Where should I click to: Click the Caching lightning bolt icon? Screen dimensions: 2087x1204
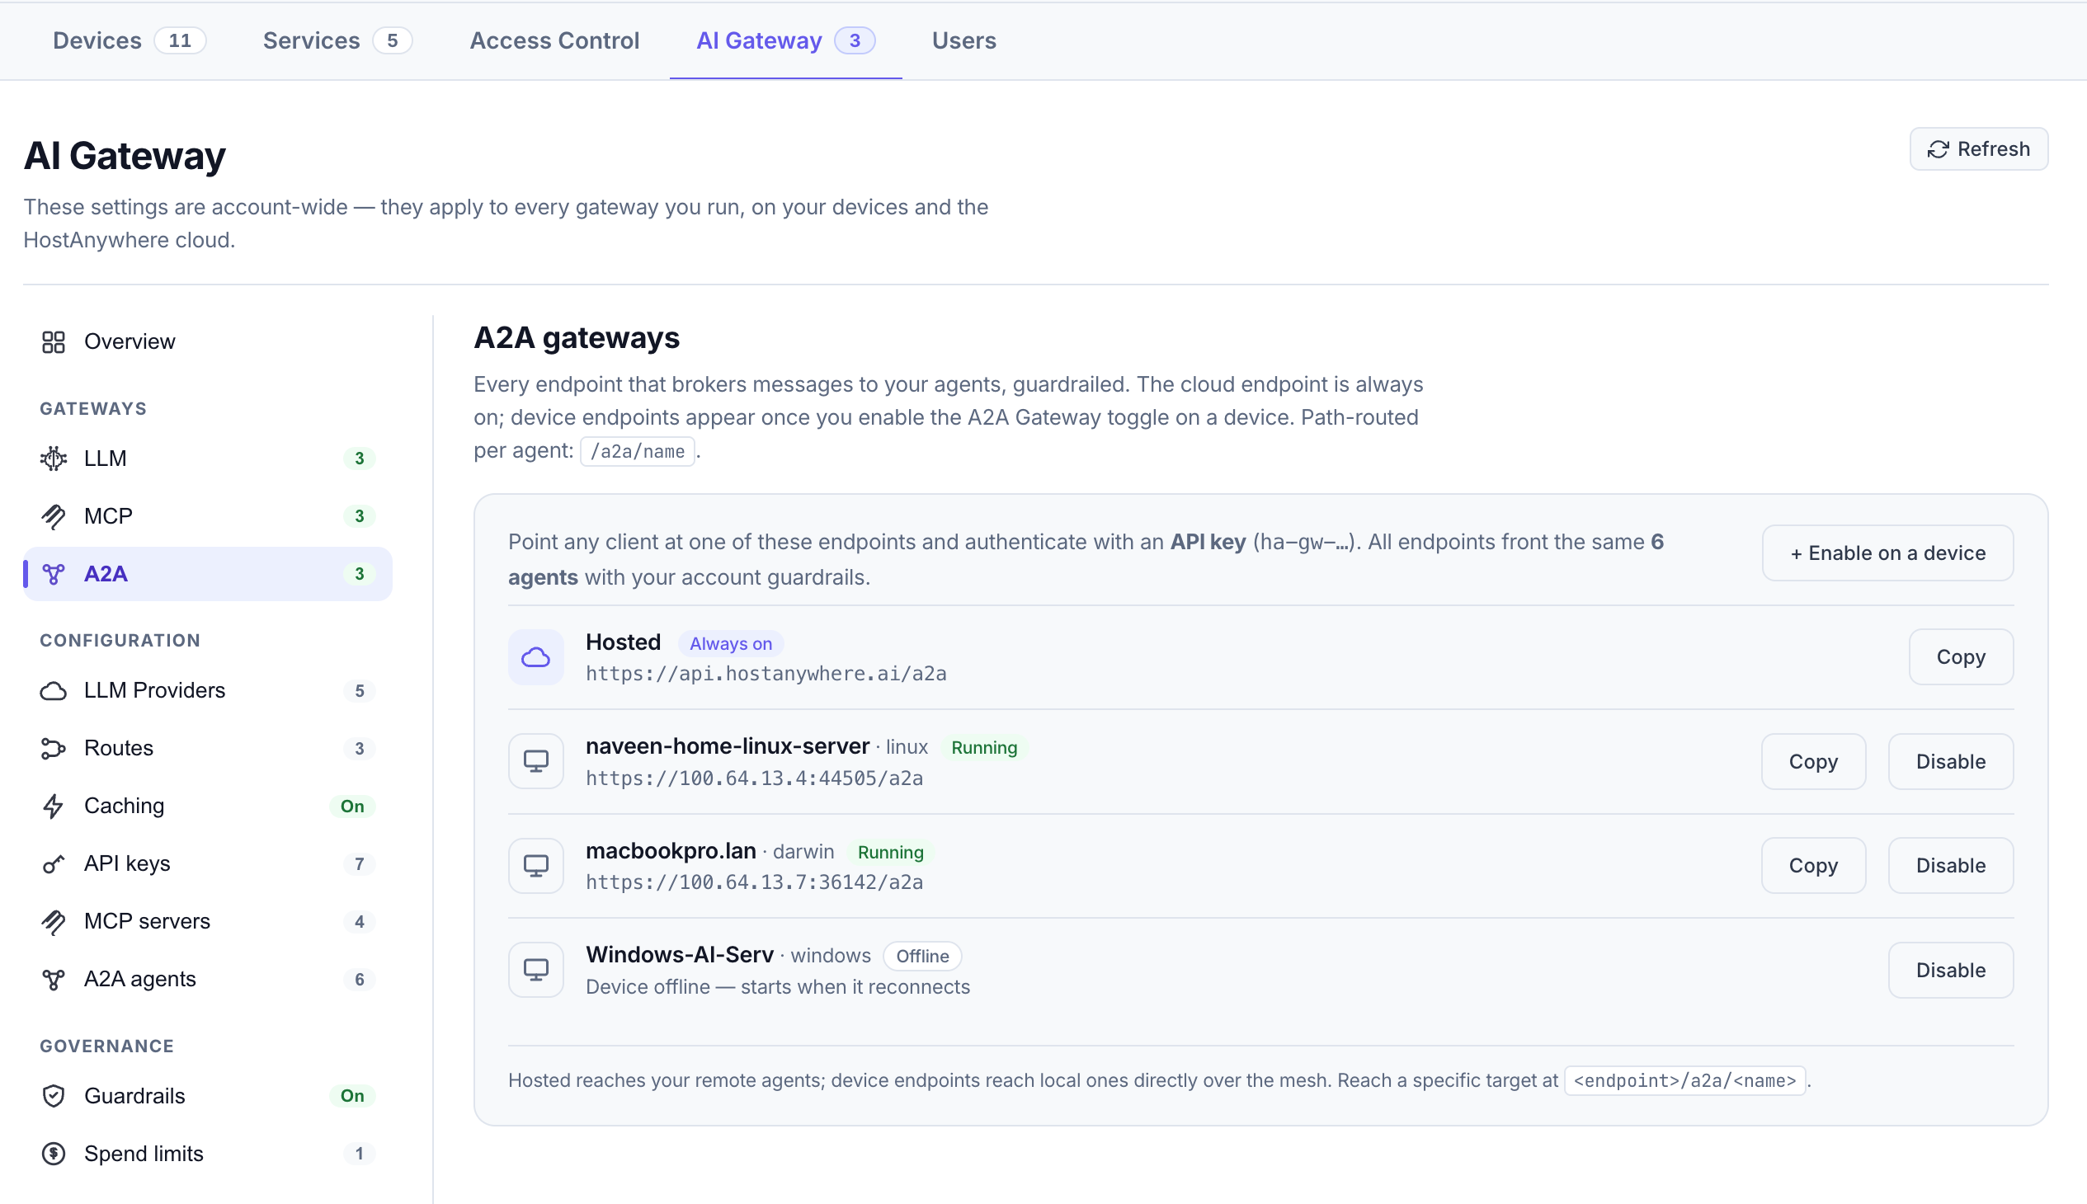[54, 807]
